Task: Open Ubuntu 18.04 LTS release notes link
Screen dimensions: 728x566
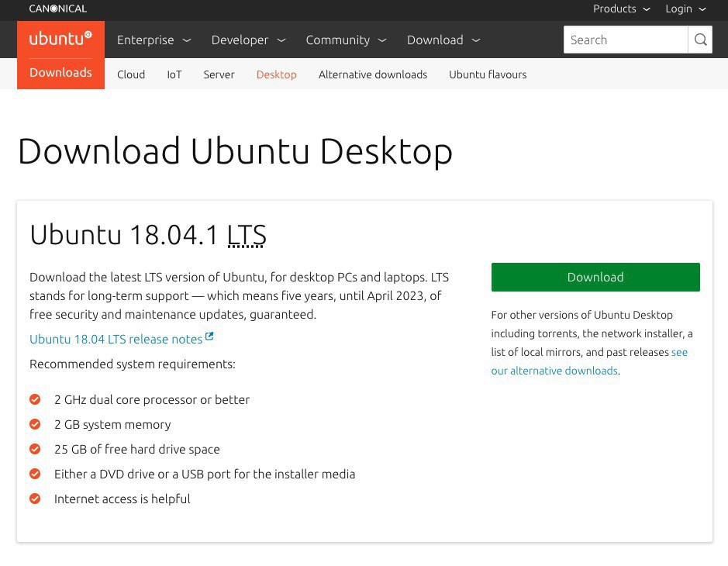Action: click(x=116, y=340)
